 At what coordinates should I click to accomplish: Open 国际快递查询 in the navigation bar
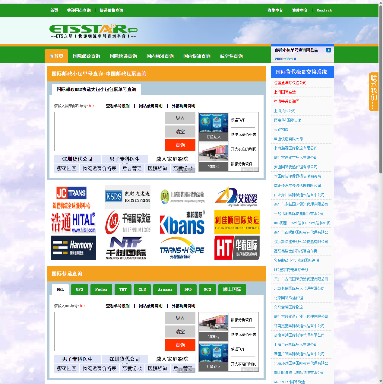click(123, 56)
